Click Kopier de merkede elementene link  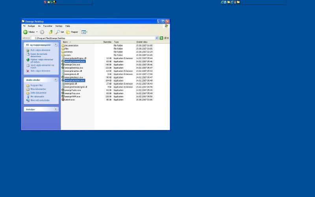click(x=39, y=55)
